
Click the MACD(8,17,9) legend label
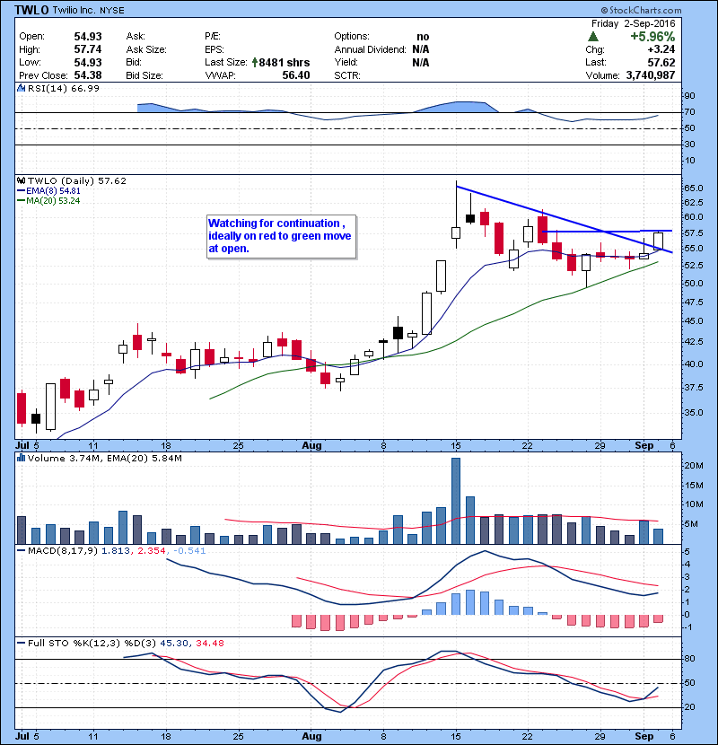tap(63, 551)
